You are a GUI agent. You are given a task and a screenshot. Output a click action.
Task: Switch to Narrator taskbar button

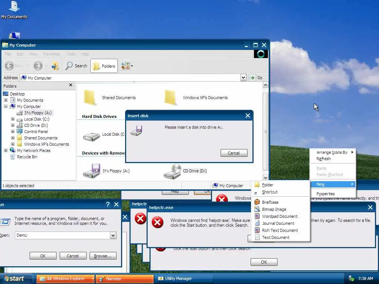click(124, 279)
